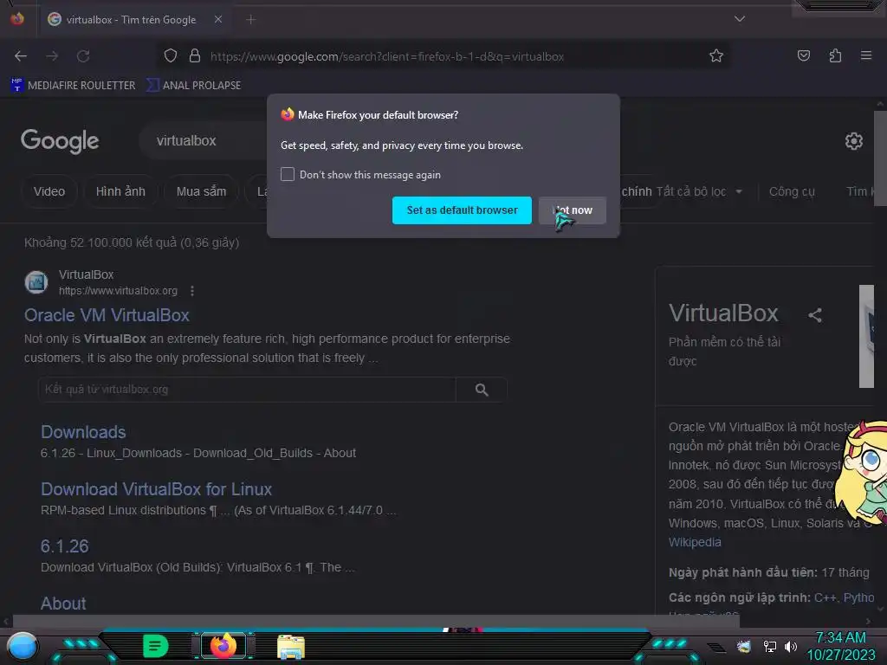Open the Downloads sitelink

83,432
